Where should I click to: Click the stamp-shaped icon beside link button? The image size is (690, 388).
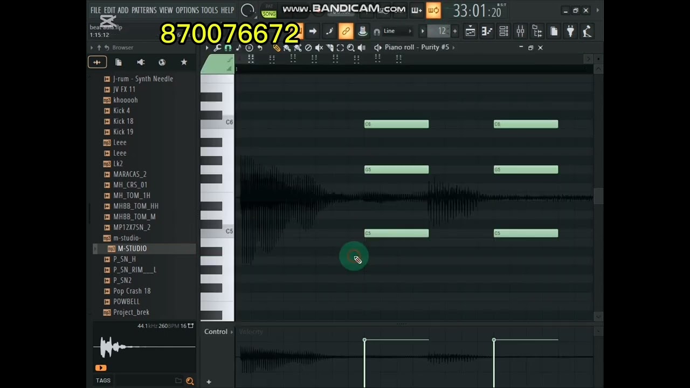click(363, 31)
